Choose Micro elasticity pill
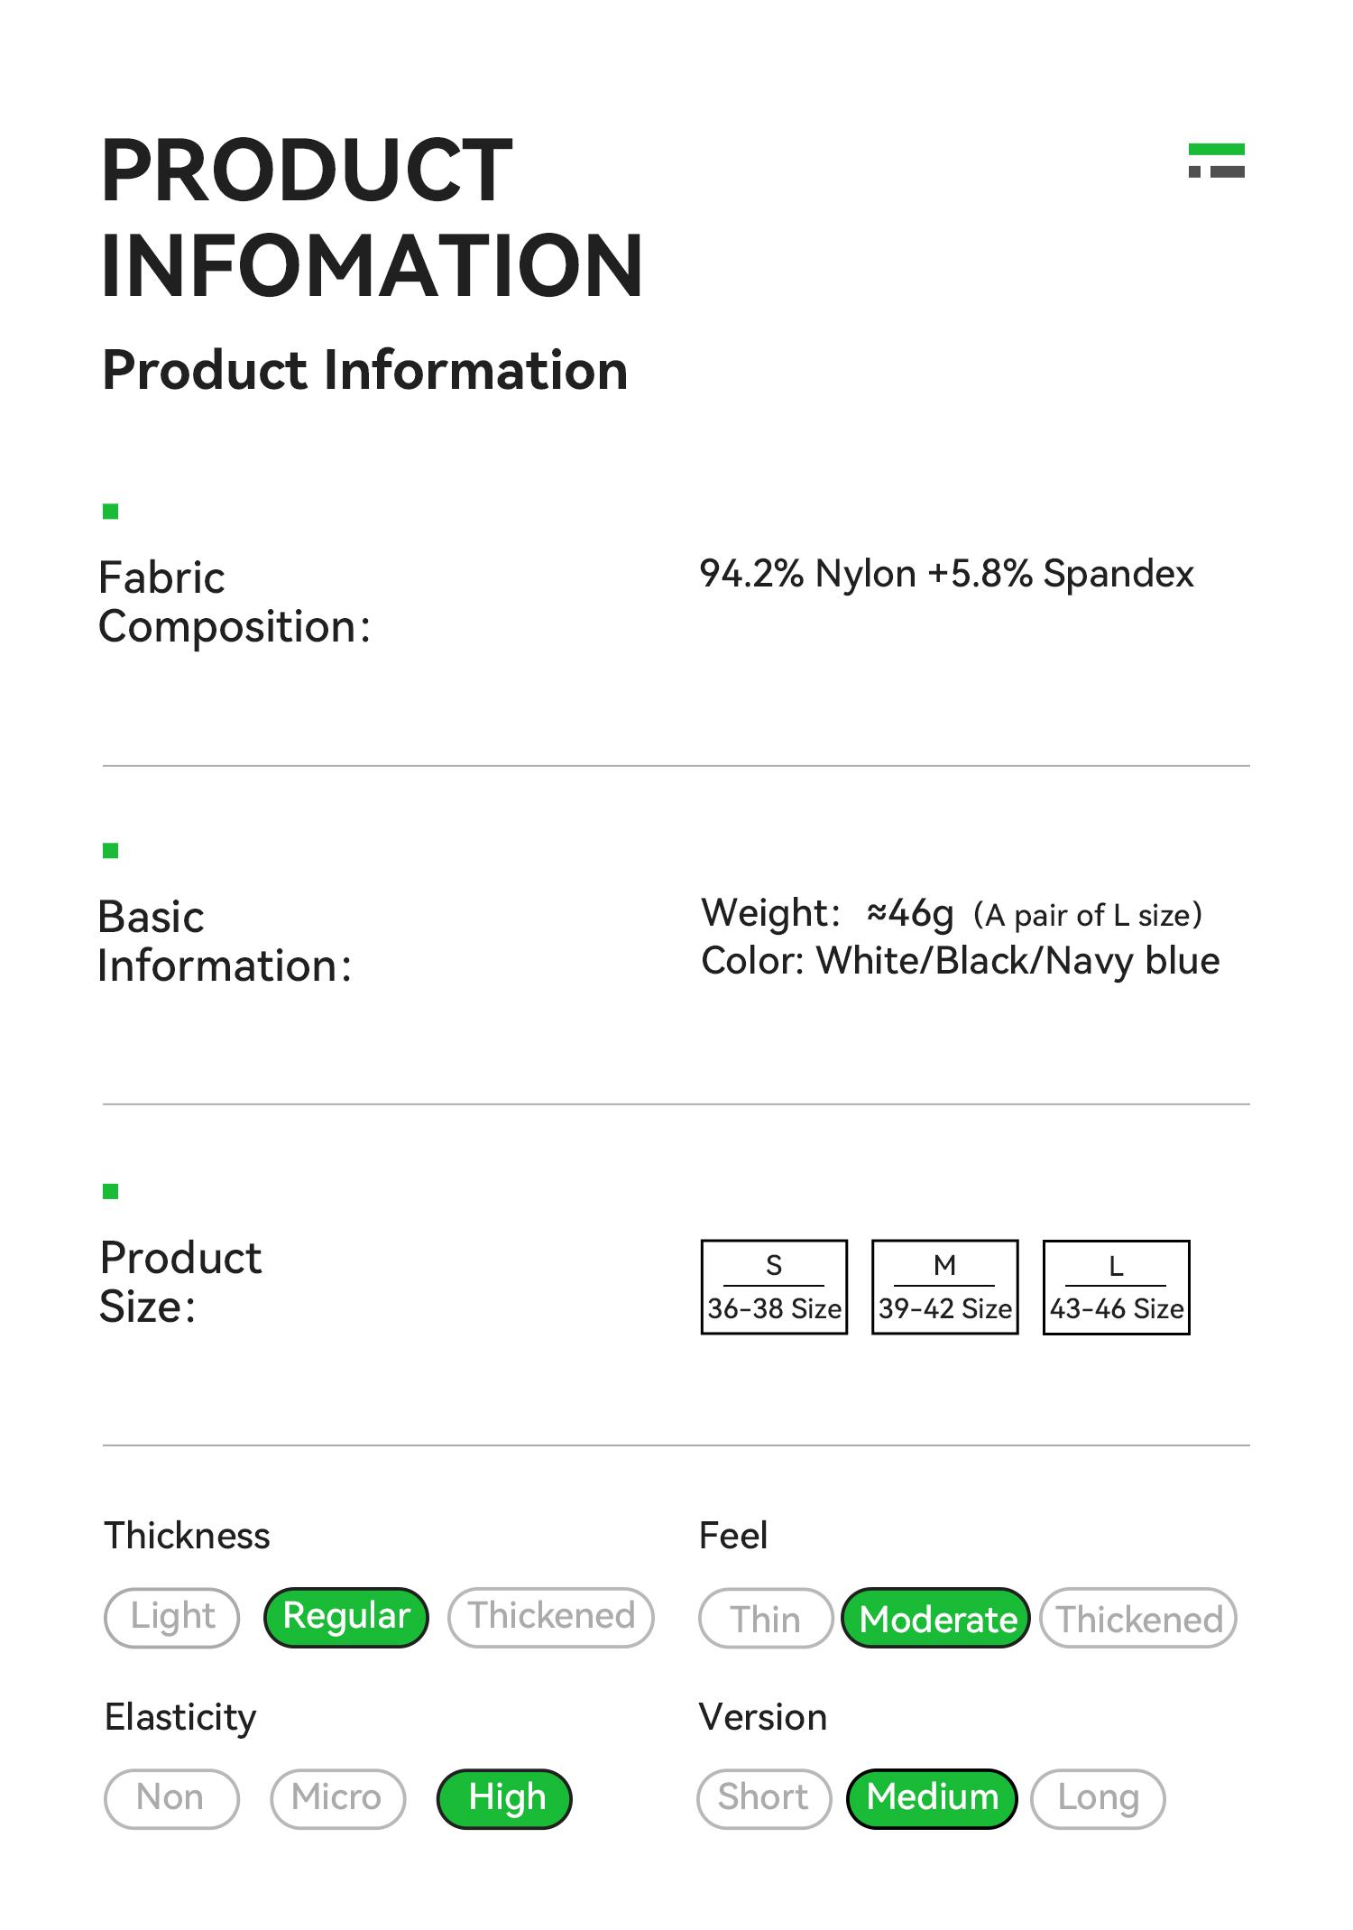This screenshot has width=1353, height=1930. 337,1798
